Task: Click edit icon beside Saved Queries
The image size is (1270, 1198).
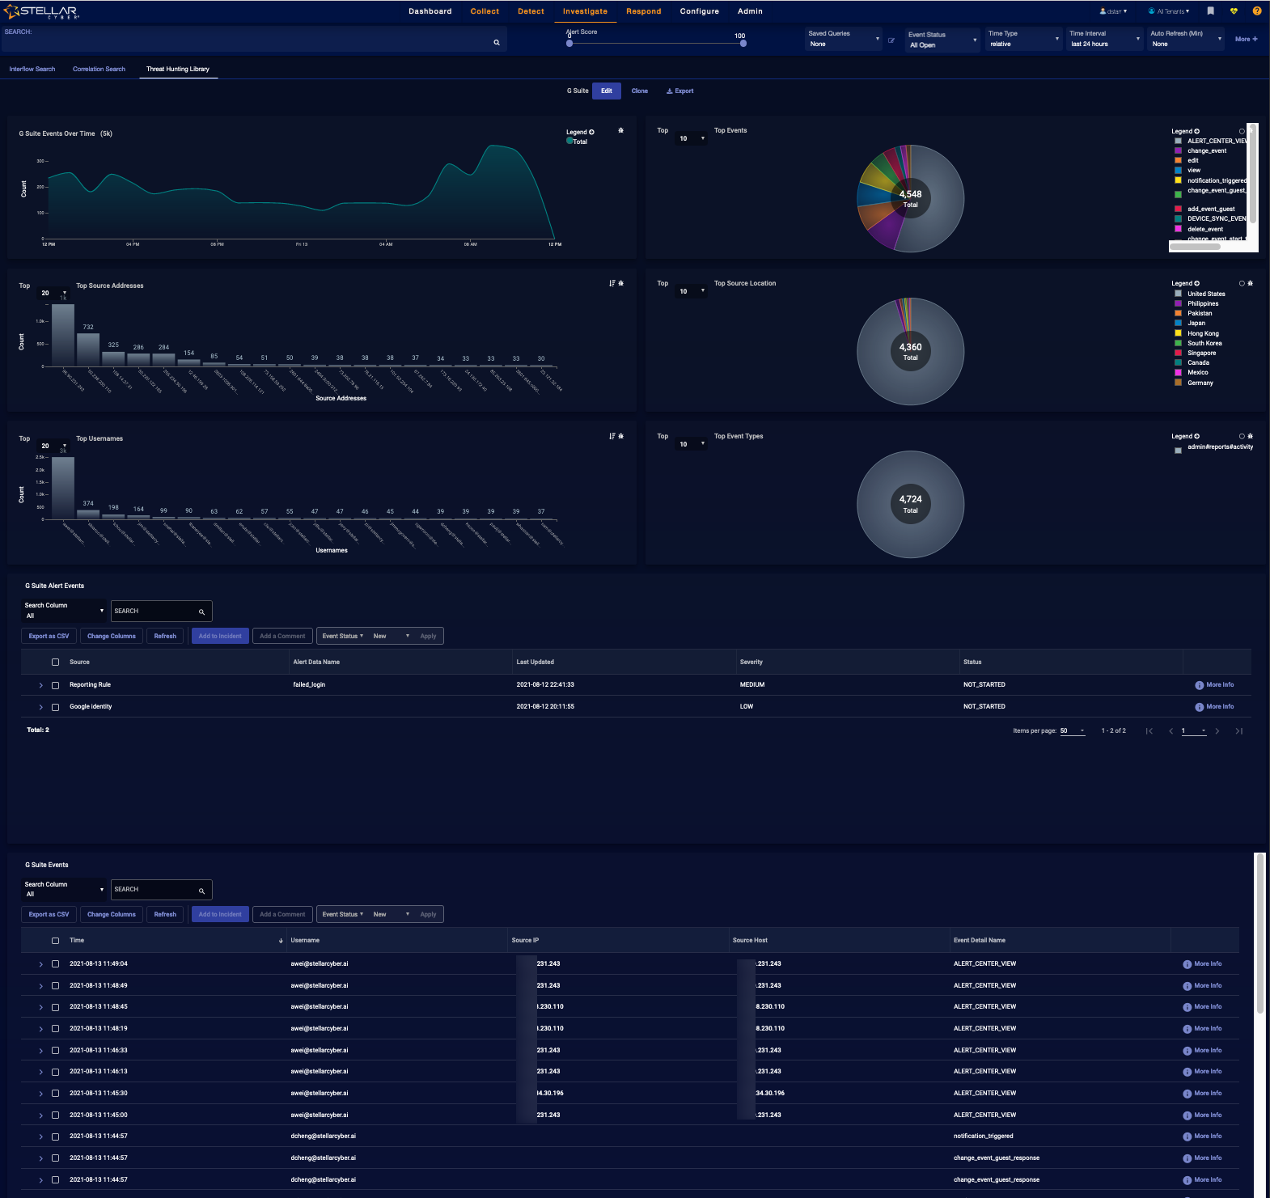Action: click(x=891, y=40)
